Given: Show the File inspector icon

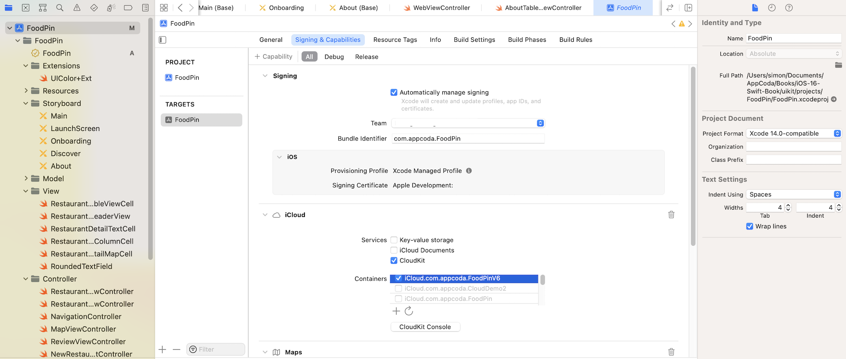Looking at the screenshot, I should click(x=755, y=7).
